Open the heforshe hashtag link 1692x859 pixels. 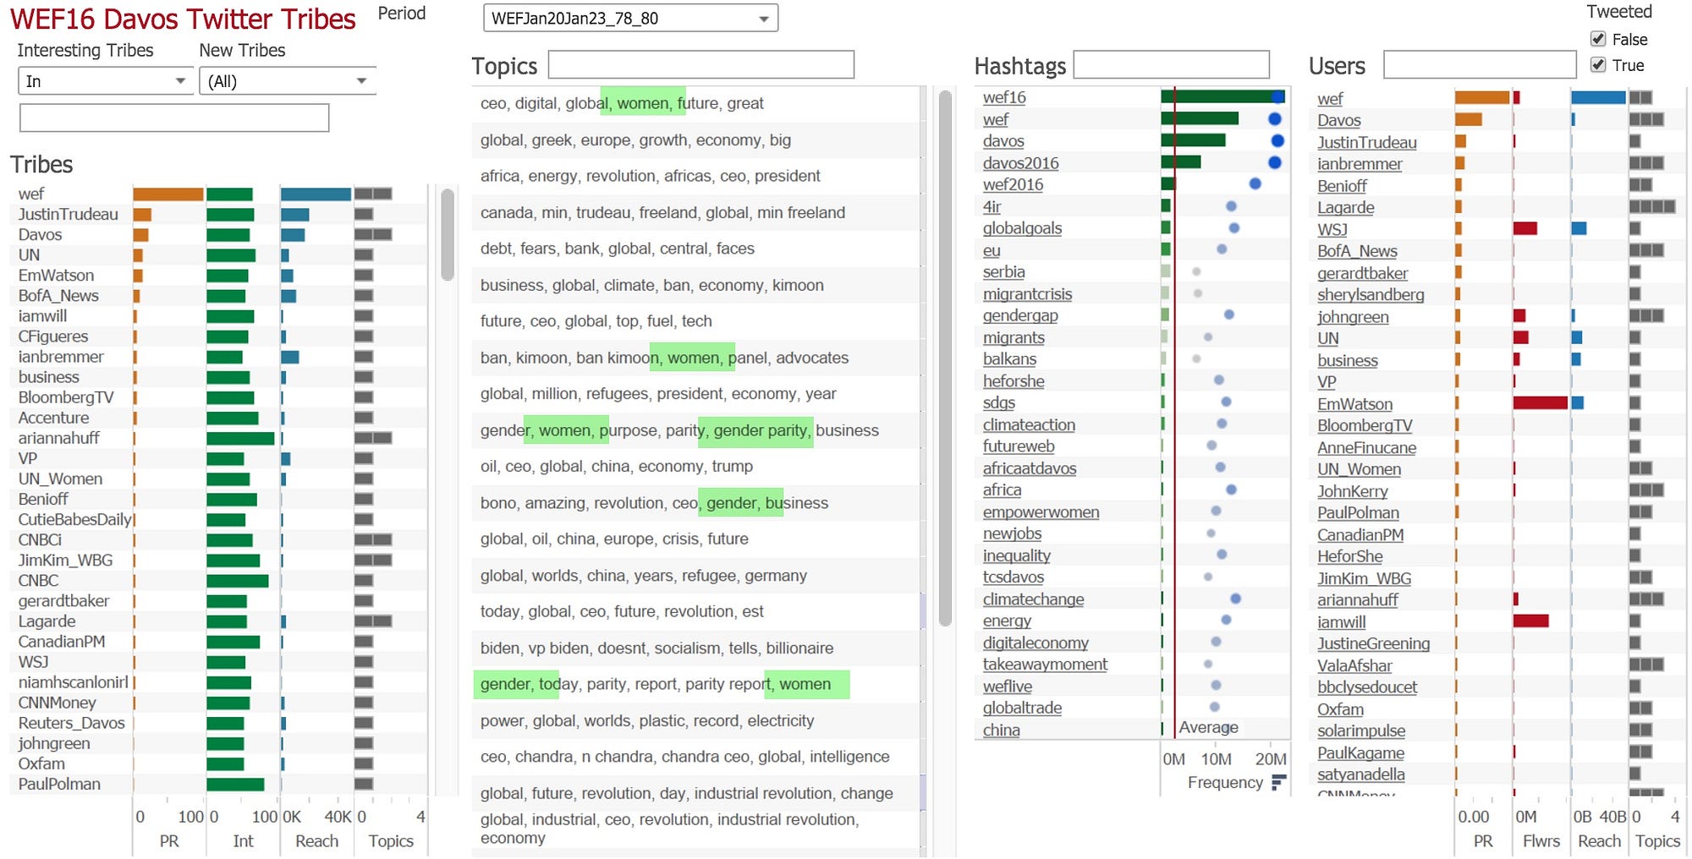[x=1014, y=381]
